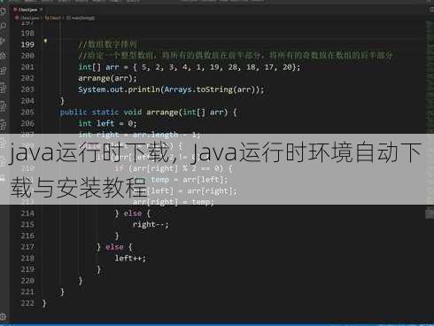Open the Extensions view
This screenshot has height=326, width=434.
click(3, 71)
